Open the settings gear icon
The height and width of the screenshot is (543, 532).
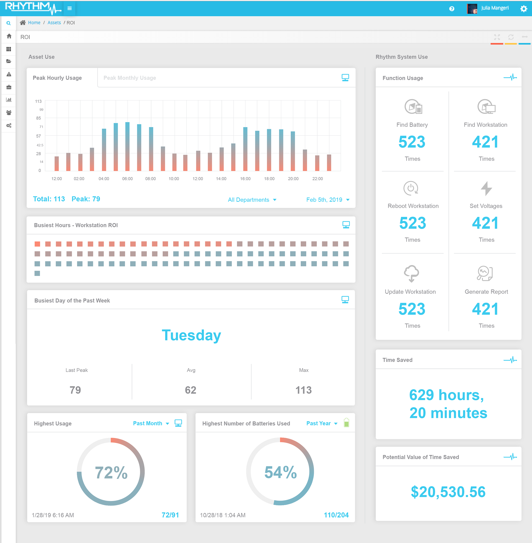523,9
